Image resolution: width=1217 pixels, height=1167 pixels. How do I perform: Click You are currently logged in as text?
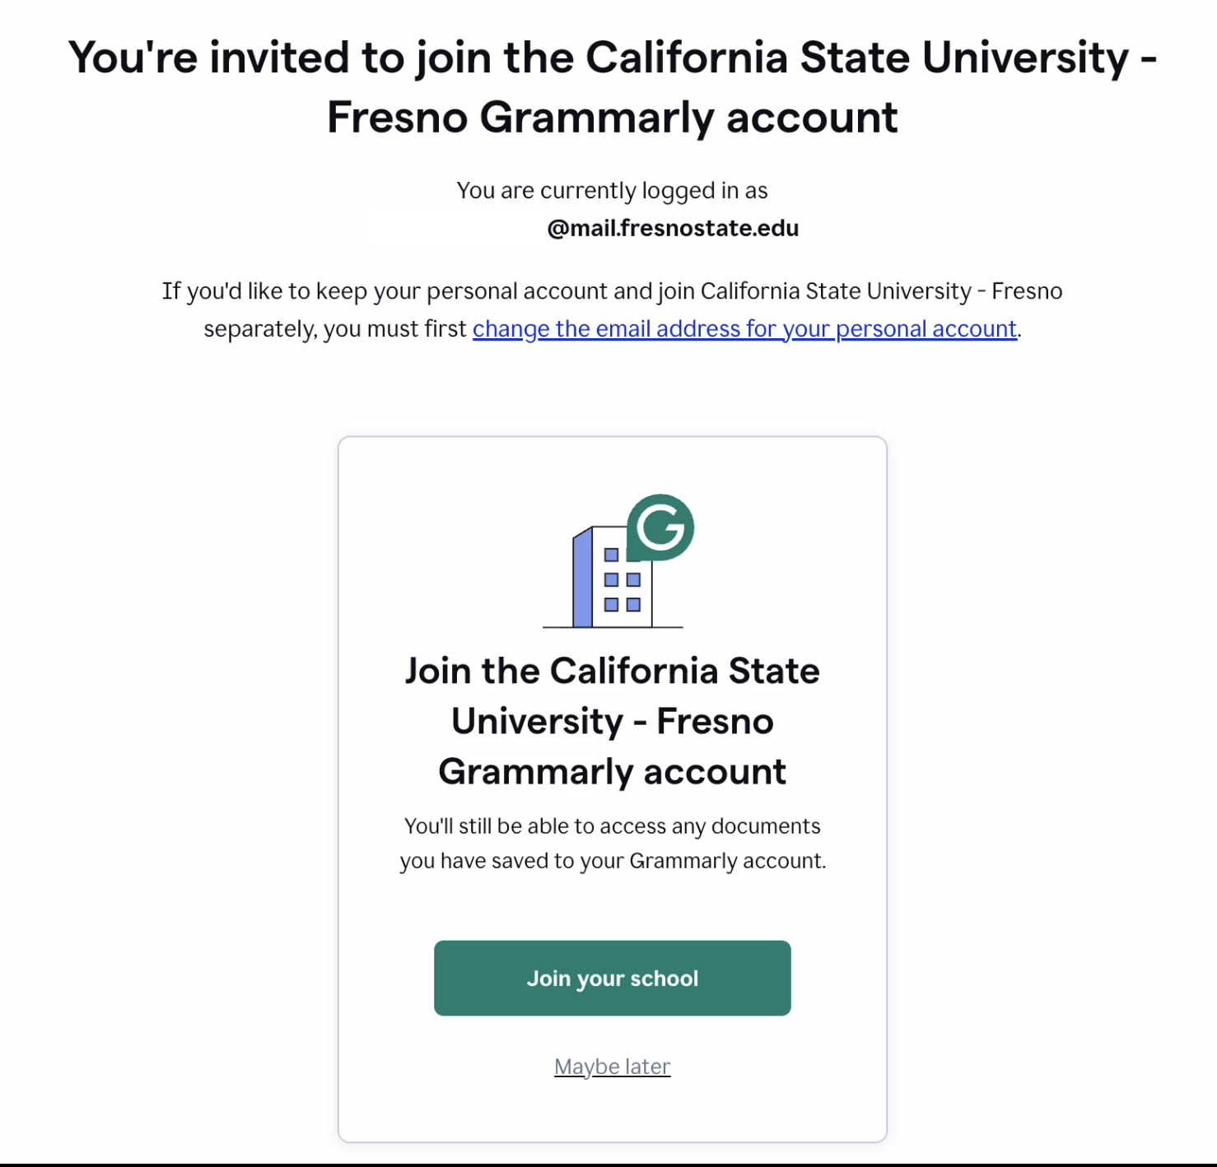coord(613,189)
